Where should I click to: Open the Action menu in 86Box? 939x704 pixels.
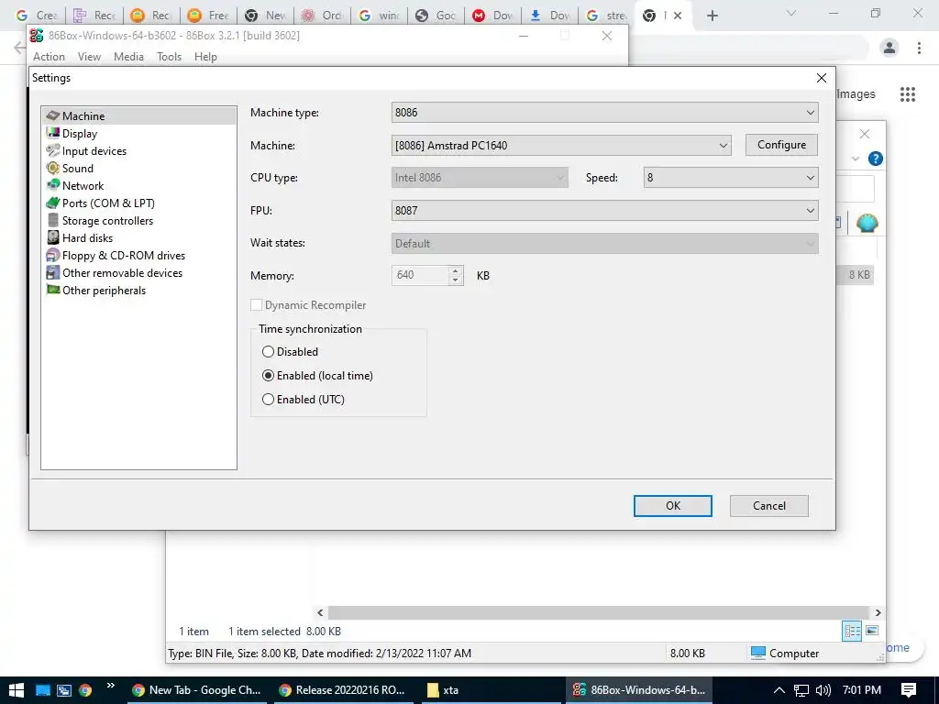[49, 57]
